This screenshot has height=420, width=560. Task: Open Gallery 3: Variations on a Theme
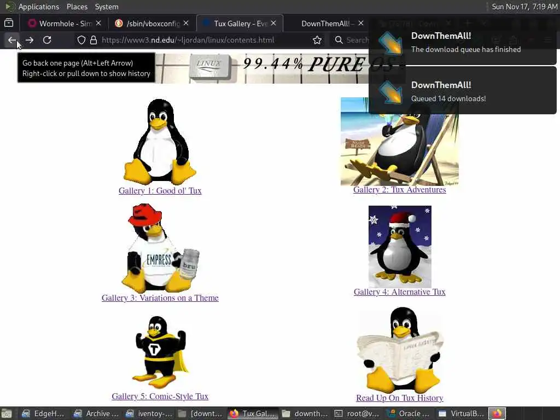click(x=160, y=298)
